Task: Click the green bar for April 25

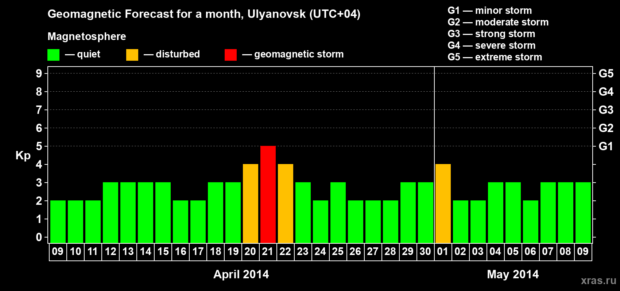Action: [338, 213]
